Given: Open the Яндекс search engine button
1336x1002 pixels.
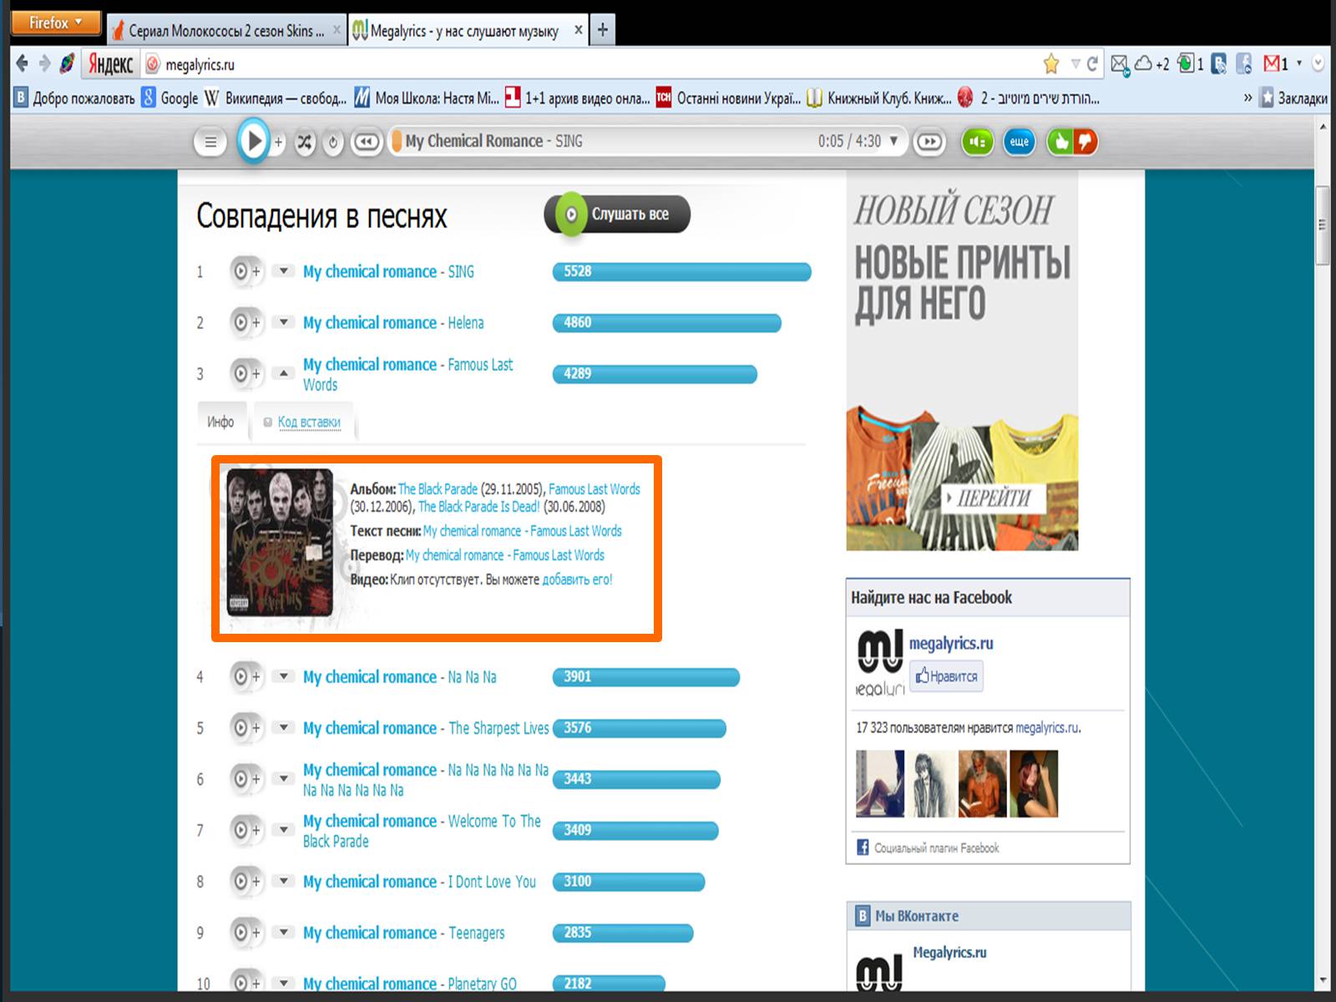Looking at the screenshot, I should tap(110, 64).
